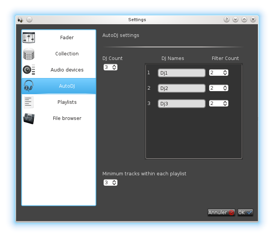Click the 'AutoDJ settings' heading

121,35
